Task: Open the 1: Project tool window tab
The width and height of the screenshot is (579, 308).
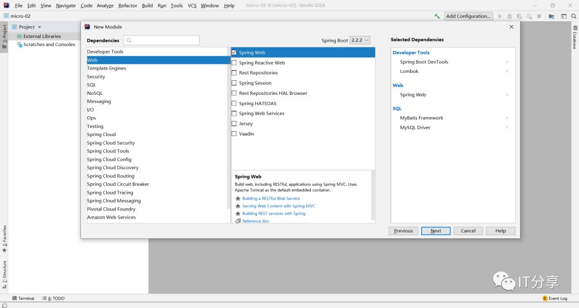Action: point(4,36)
